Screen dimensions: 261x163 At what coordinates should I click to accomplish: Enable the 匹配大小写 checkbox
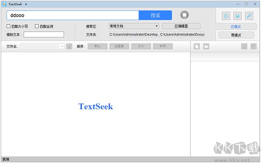pos(8,26)
